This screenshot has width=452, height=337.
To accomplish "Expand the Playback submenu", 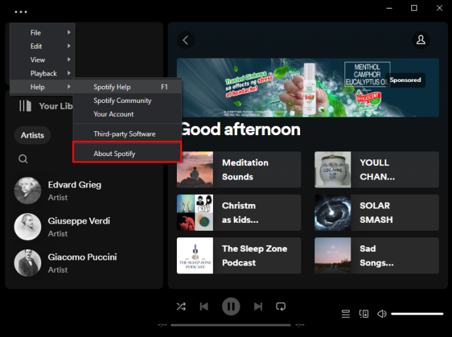I will click(43, 73).
